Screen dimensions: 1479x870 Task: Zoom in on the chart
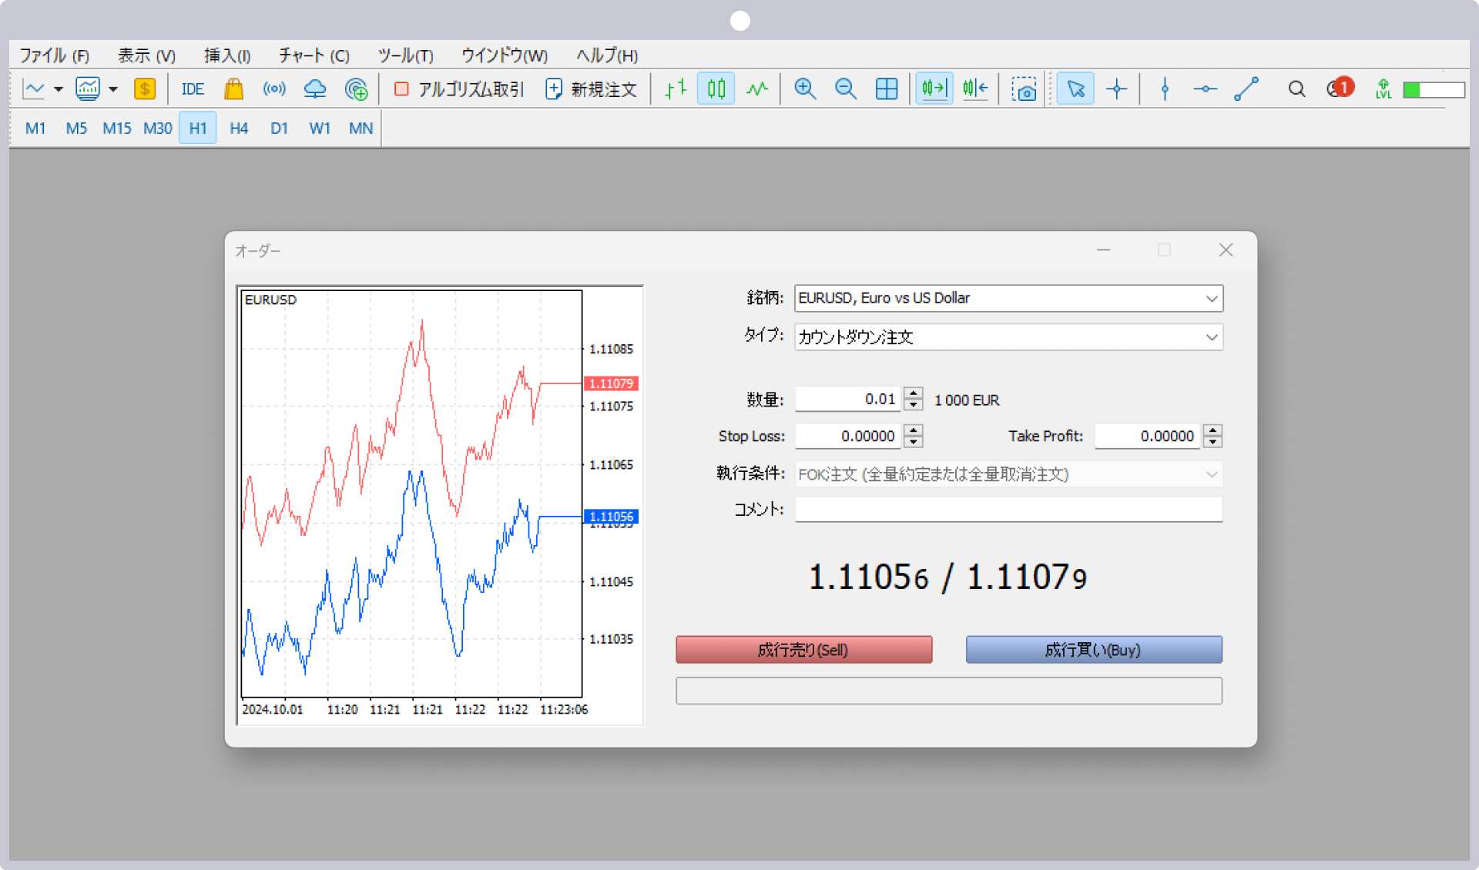(805, 89)
